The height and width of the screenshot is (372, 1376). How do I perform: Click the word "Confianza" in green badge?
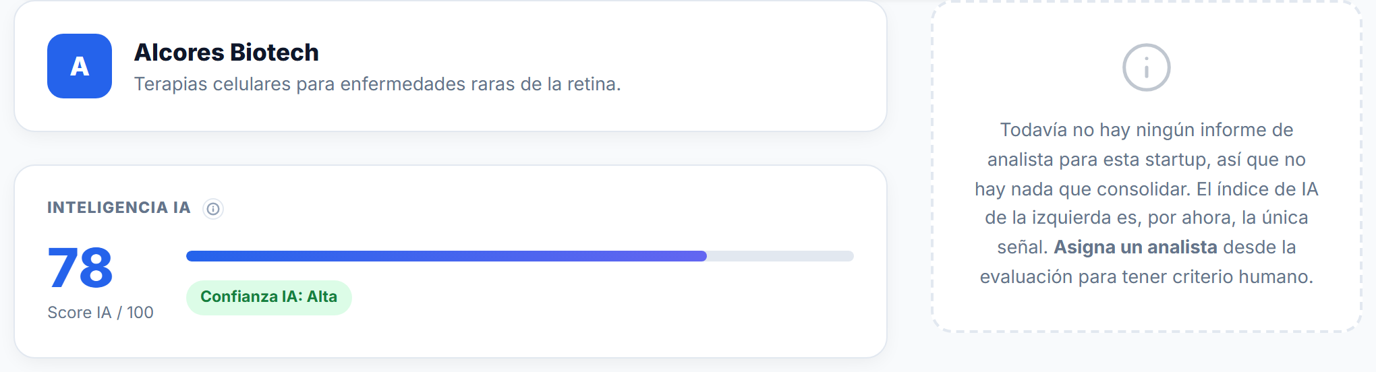pos(239,297)
